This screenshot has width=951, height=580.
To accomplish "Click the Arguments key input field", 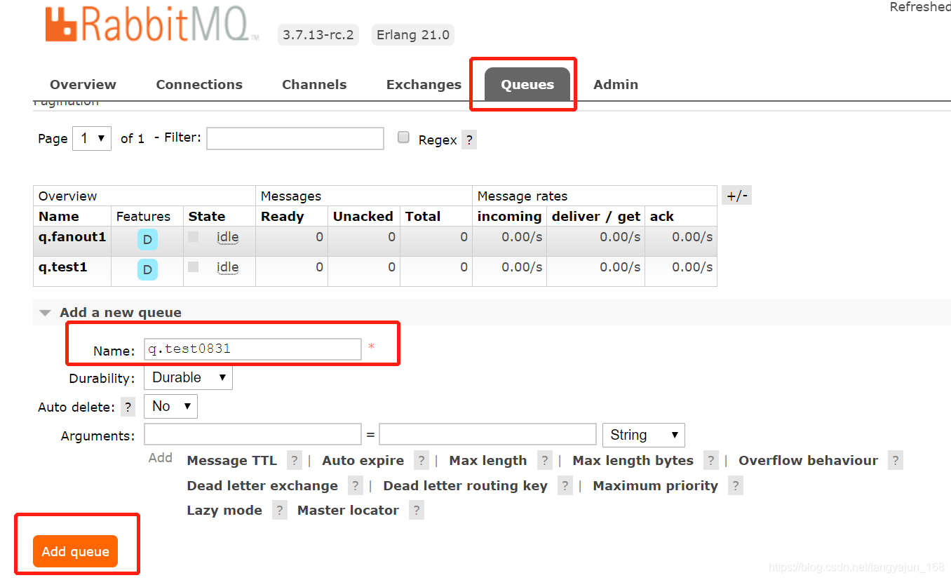I will point(252,435).
